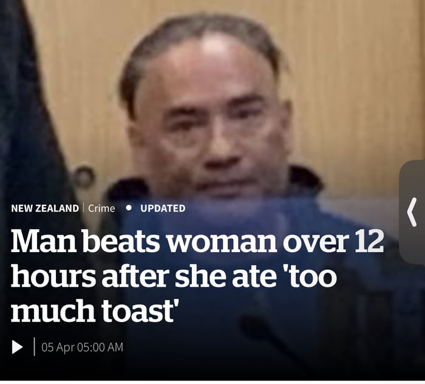
Task: Open the article photo of the man
Action: [x=211, y=109]
